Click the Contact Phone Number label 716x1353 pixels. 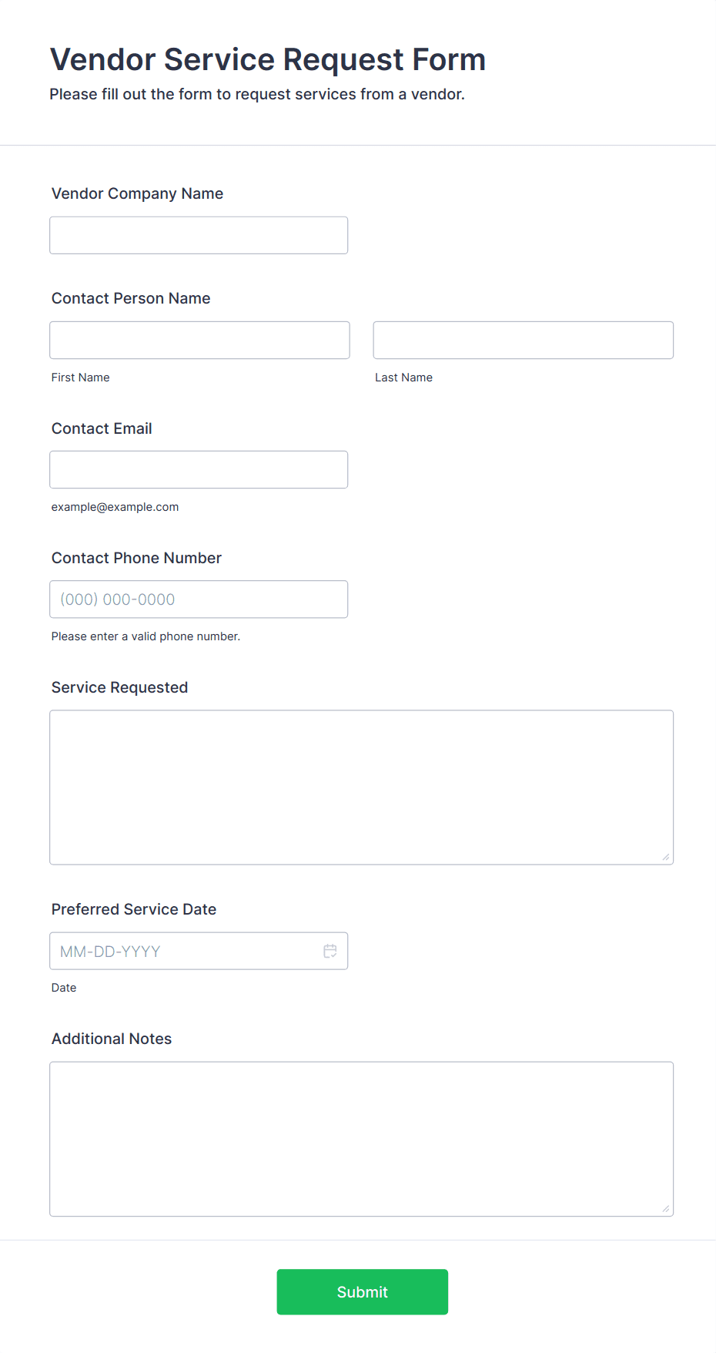(136, 558)
